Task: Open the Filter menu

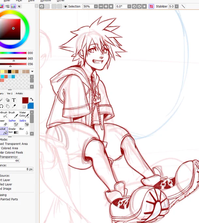Action: (x=19, y=1)
